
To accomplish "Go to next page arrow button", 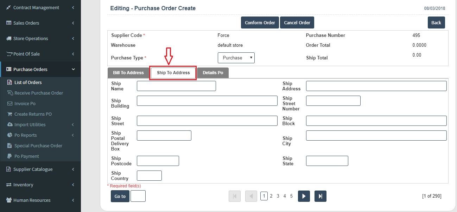I will [x=304, y=196].
